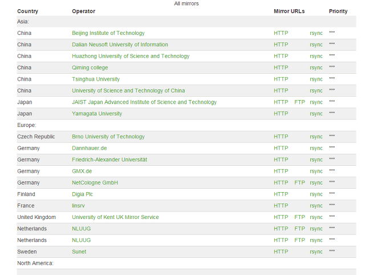Click the All mirrors table caption

click(x=186, y=3)
